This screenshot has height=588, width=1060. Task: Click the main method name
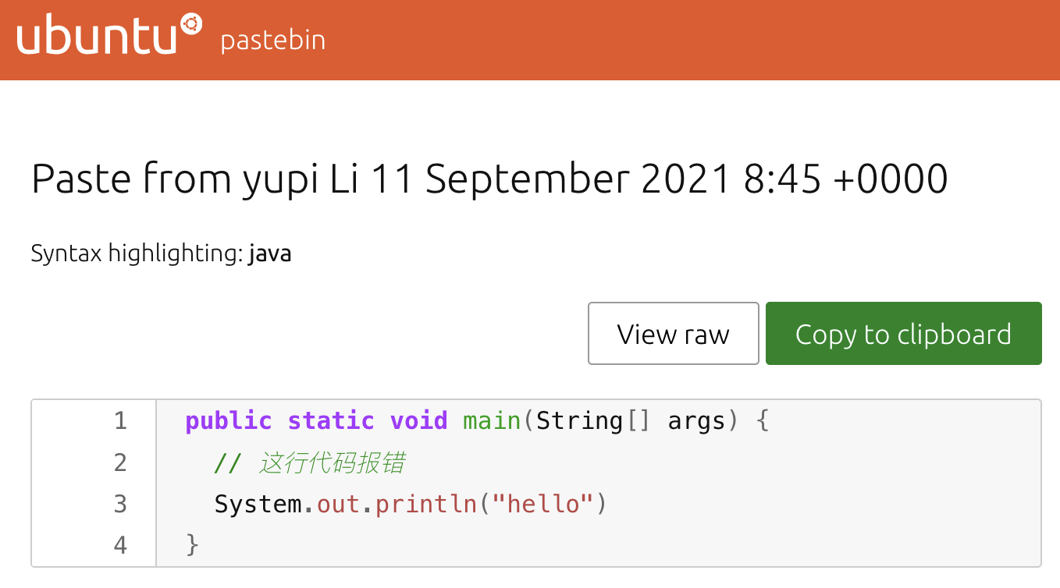click(492, 421)
